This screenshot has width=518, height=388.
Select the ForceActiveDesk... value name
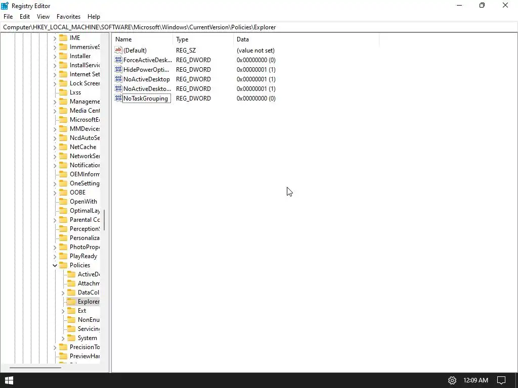pos(147,60)
